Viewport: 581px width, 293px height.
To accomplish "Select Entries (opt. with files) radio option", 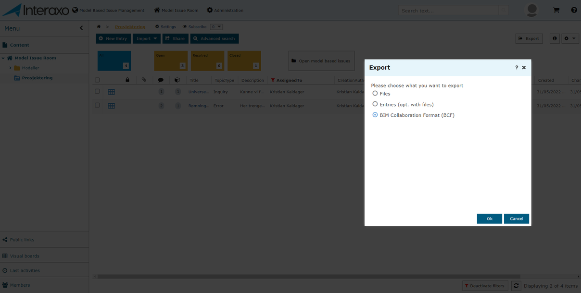I will coord(375,104).
